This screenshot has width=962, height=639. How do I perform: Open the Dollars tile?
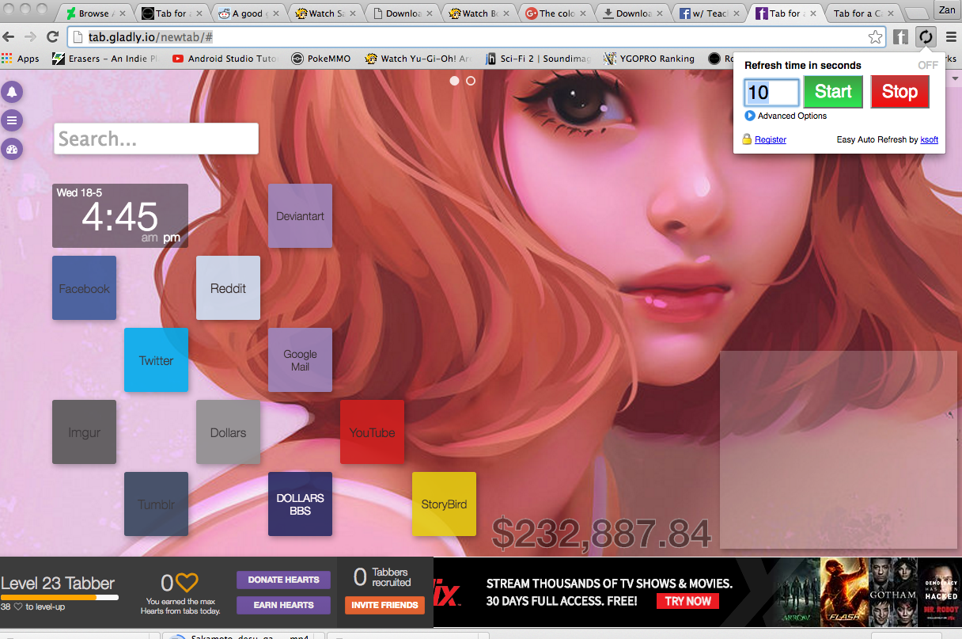click(x=228, y=432)
